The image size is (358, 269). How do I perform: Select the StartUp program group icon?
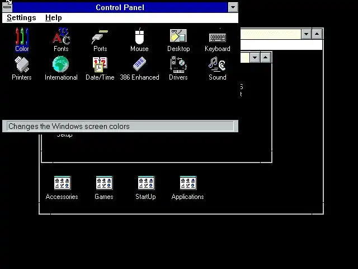coord(145,188)
